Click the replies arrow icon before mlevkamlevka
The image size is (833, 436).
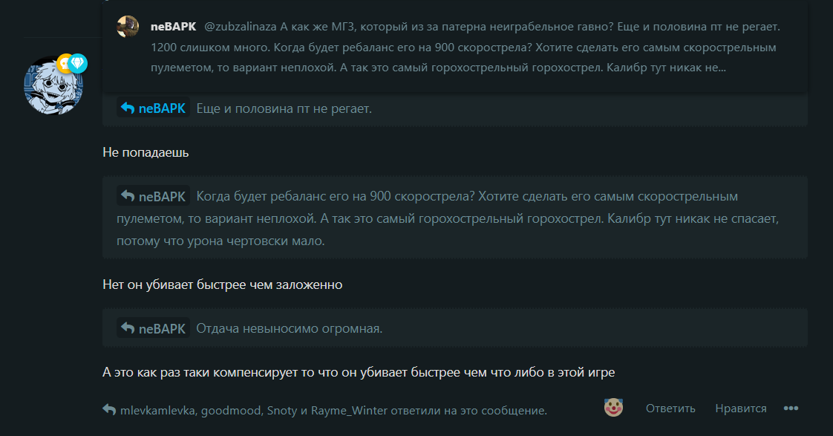[x=109, y=410]
